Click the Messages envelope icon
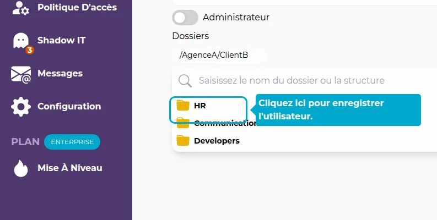Viewport: 437px width, 220px height. coord(21,75)
